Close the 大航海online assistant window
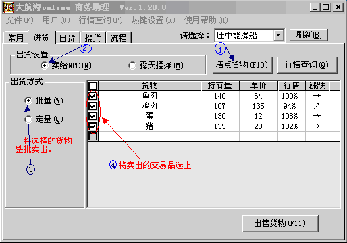Viewport: 347px width, 243px height. click(338, 7)
